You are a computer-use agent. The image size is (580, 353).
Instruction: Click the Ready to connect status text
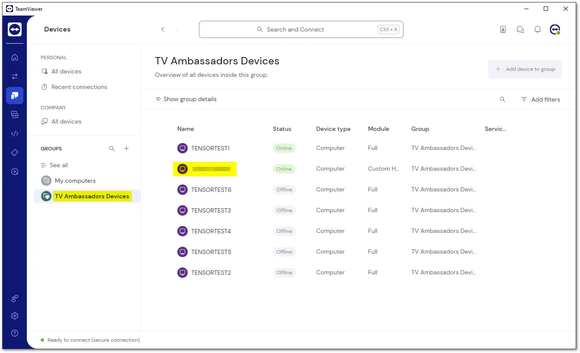coord(93,340)
